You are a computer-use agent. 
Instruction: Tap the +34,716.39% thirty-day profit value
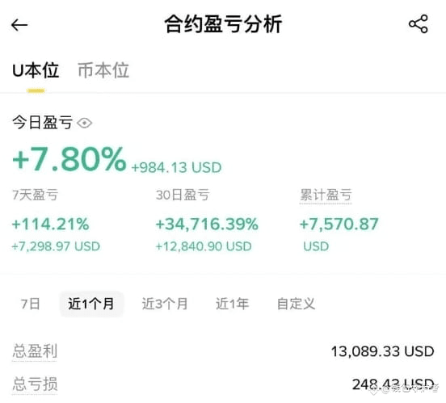coord(207,224)
